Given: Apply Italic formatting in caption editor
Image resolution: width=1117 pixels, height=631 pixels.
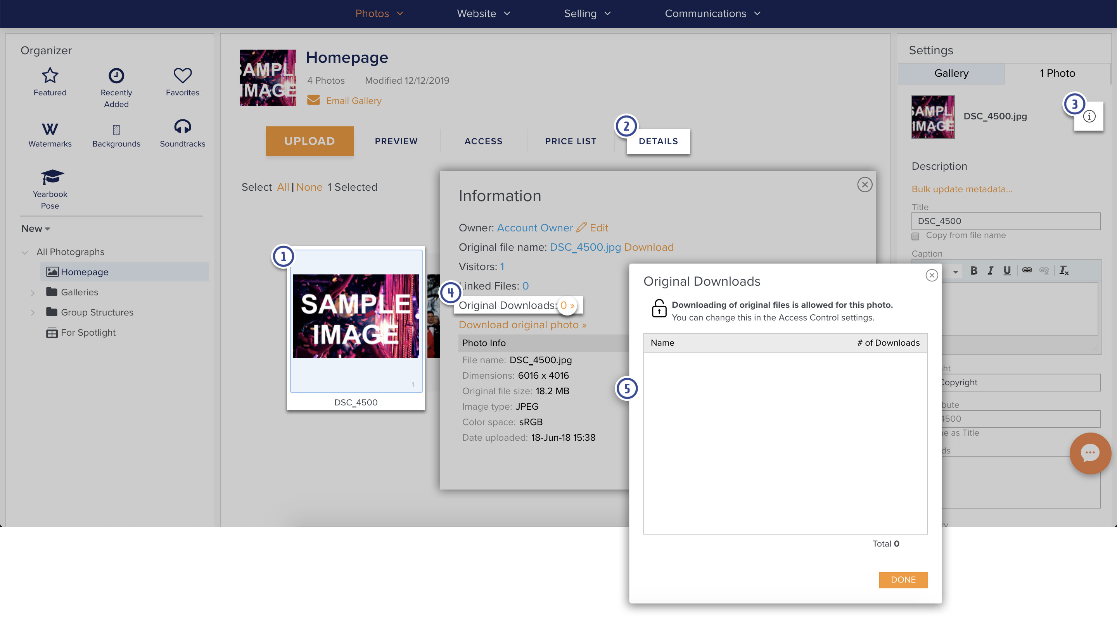Looking at the screenshot, I should 991,271.
